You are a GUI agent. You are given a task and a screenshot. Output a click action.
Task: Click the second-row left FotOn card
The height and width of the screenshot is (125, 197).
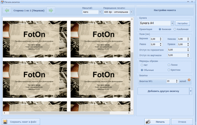click(x=35, y=79)
